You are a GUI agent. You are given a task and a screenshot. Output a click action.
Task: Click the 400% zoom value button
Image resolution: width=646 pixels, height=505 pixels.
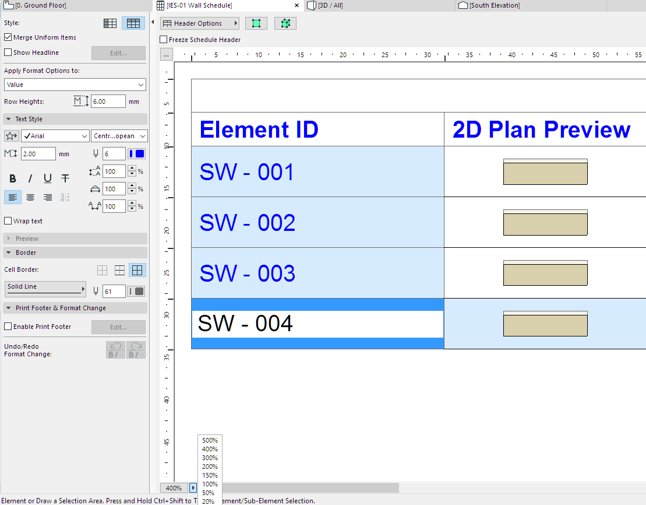[x=174, y=488]
